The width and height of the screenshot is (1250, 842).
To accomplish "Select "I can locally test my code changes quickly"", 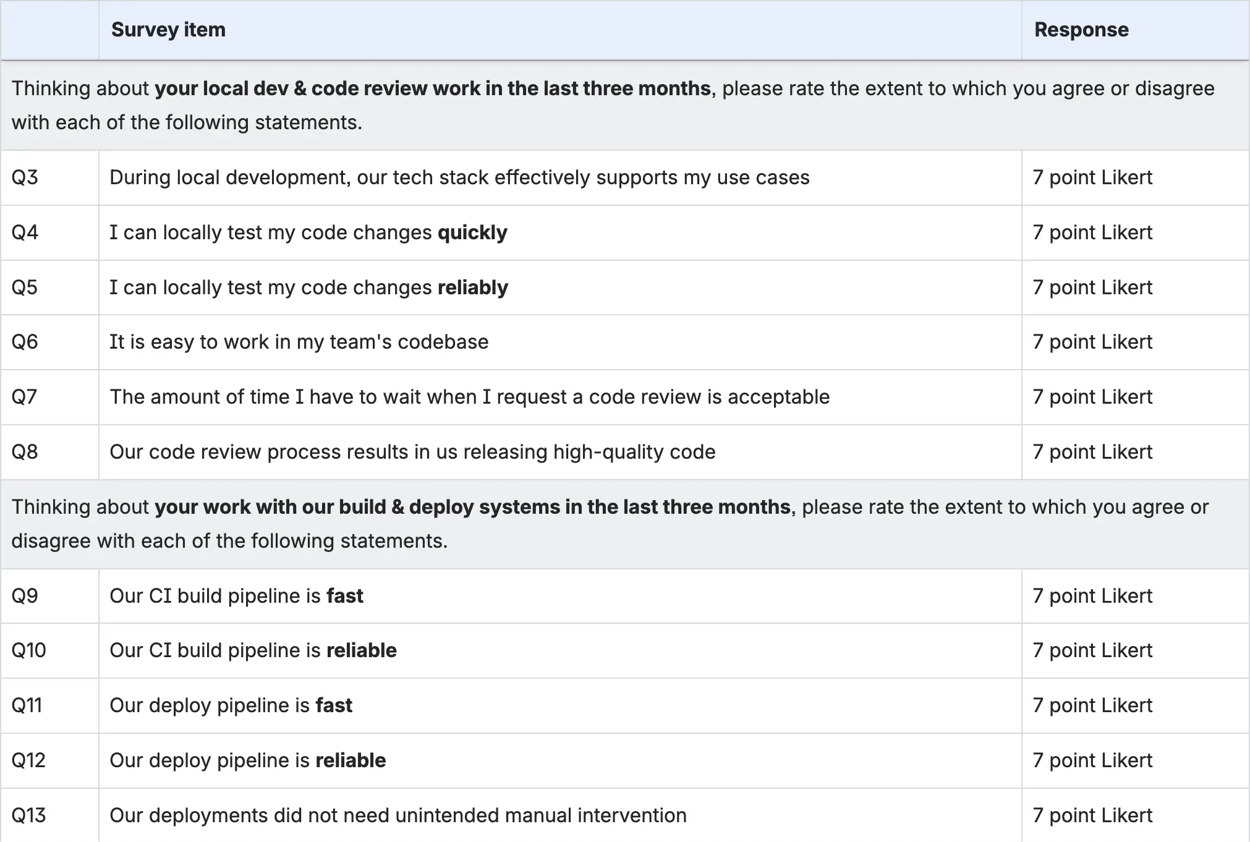I will pos(308,232).
